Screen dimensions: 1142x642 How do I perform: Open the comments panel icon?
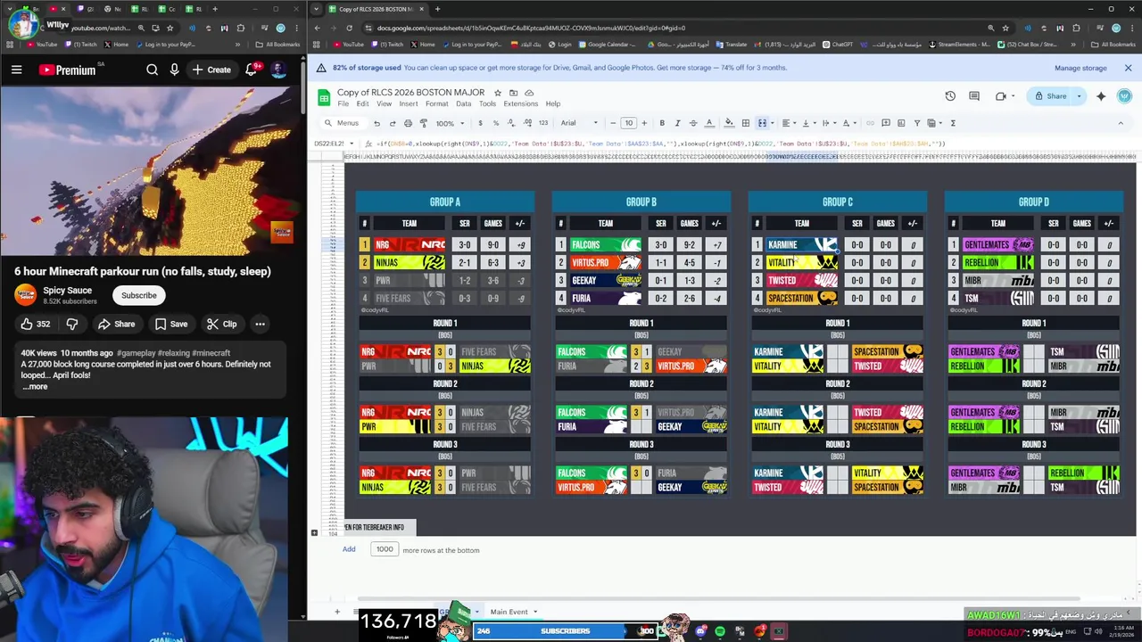(x=974, y=96)
